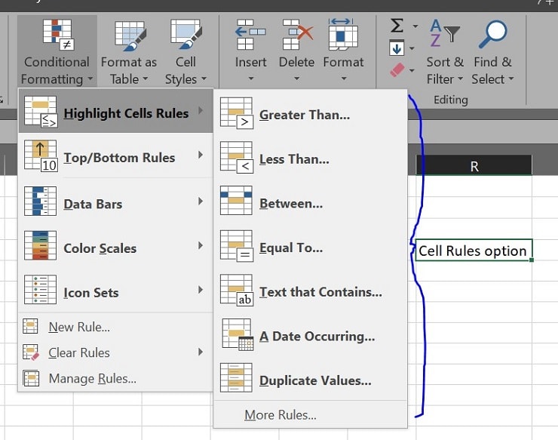Click the Delete cells icon
Viewport: 558px width, 440px height.
coord(296,34)
